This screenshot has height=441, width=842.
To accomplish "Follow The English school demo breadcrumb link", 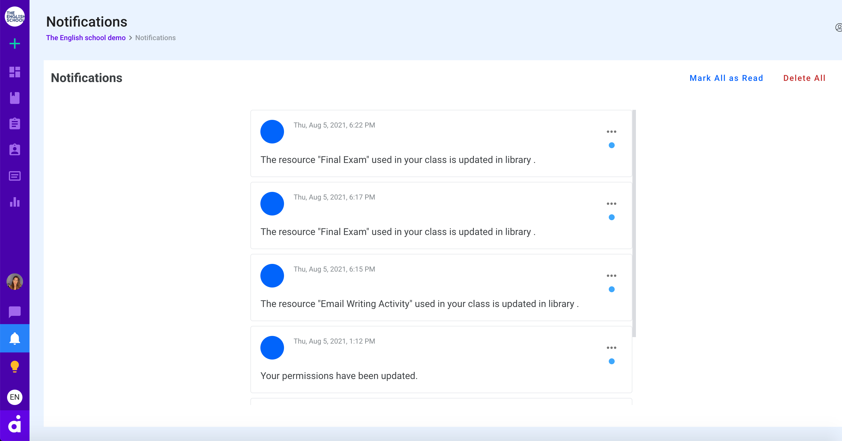I will coord(86,37).
